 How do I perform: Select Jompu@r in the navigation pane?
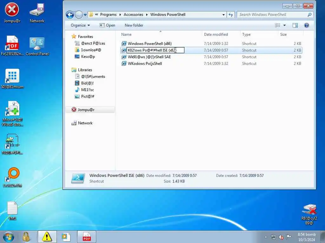point(90,110)
